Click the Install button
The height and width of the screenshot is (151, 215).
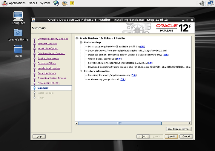click(171, 136)
